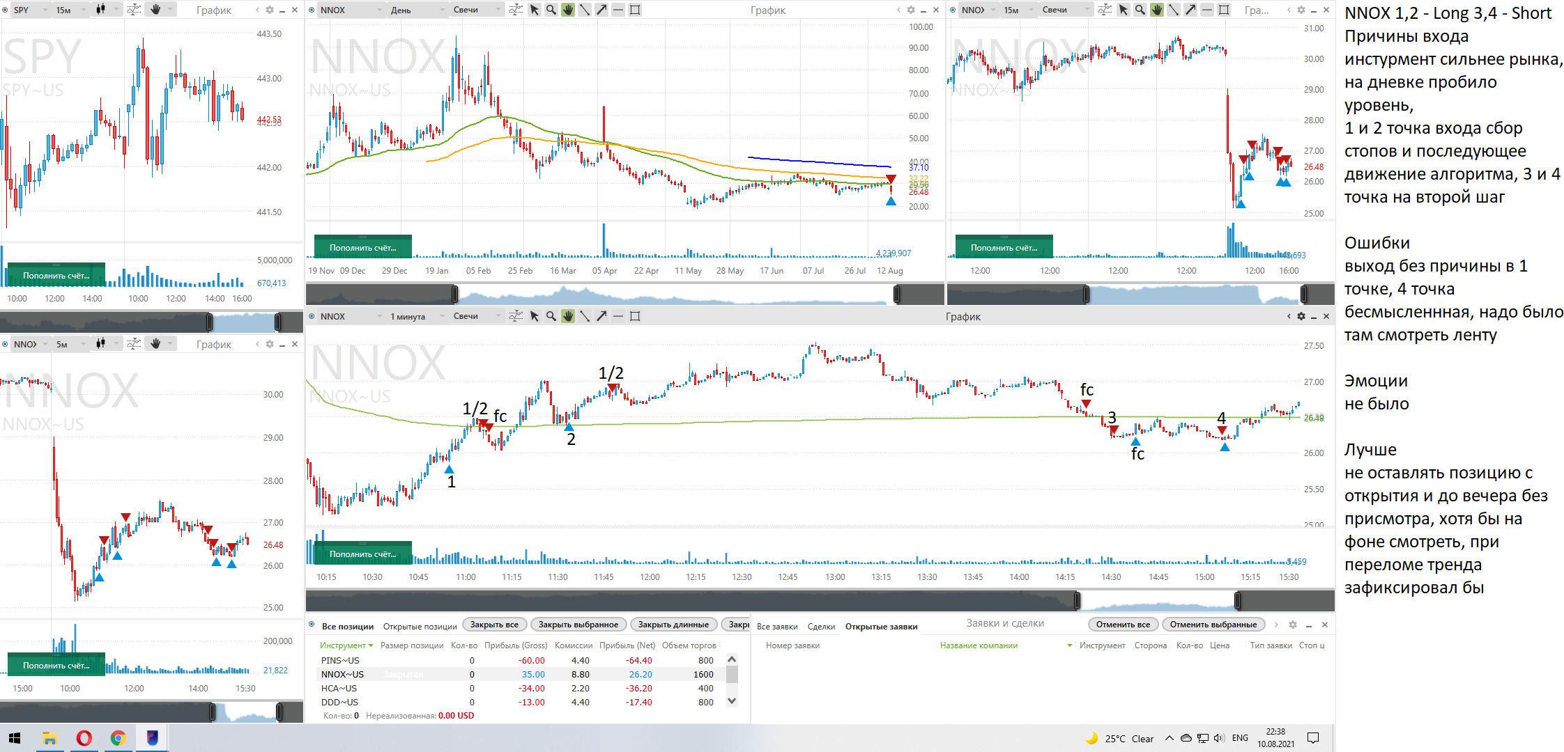
Task: Click Отменить все button
Action: point(1123,625)
